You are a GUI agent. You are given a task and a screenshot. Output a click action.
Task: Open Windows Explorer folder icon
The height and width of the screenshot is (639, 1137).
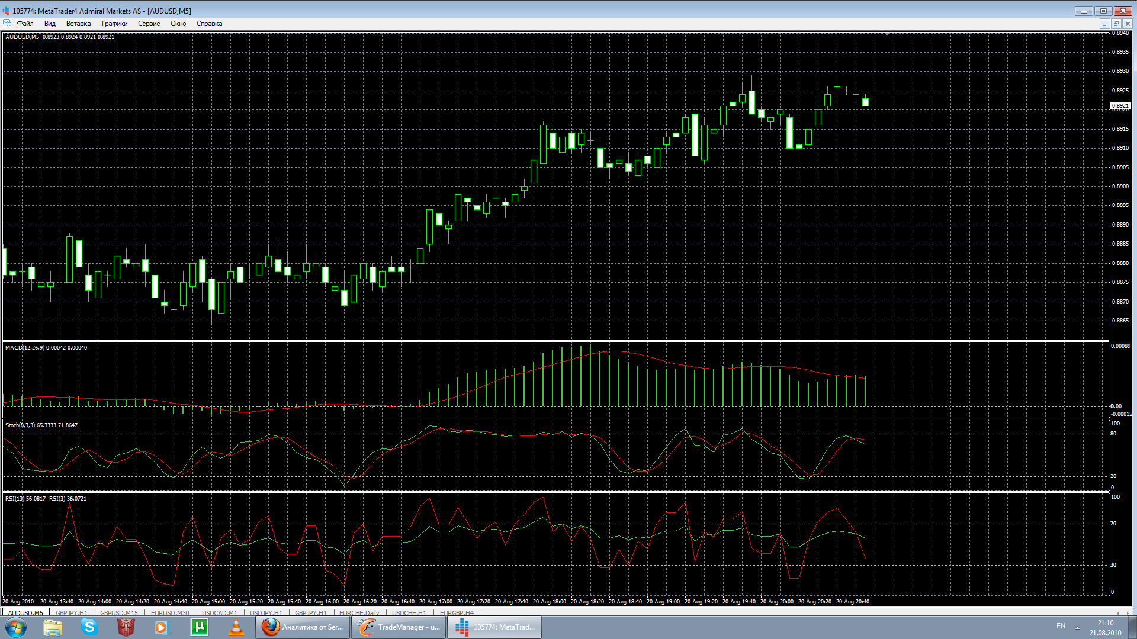pyautogui.click(x=53, y=627)
